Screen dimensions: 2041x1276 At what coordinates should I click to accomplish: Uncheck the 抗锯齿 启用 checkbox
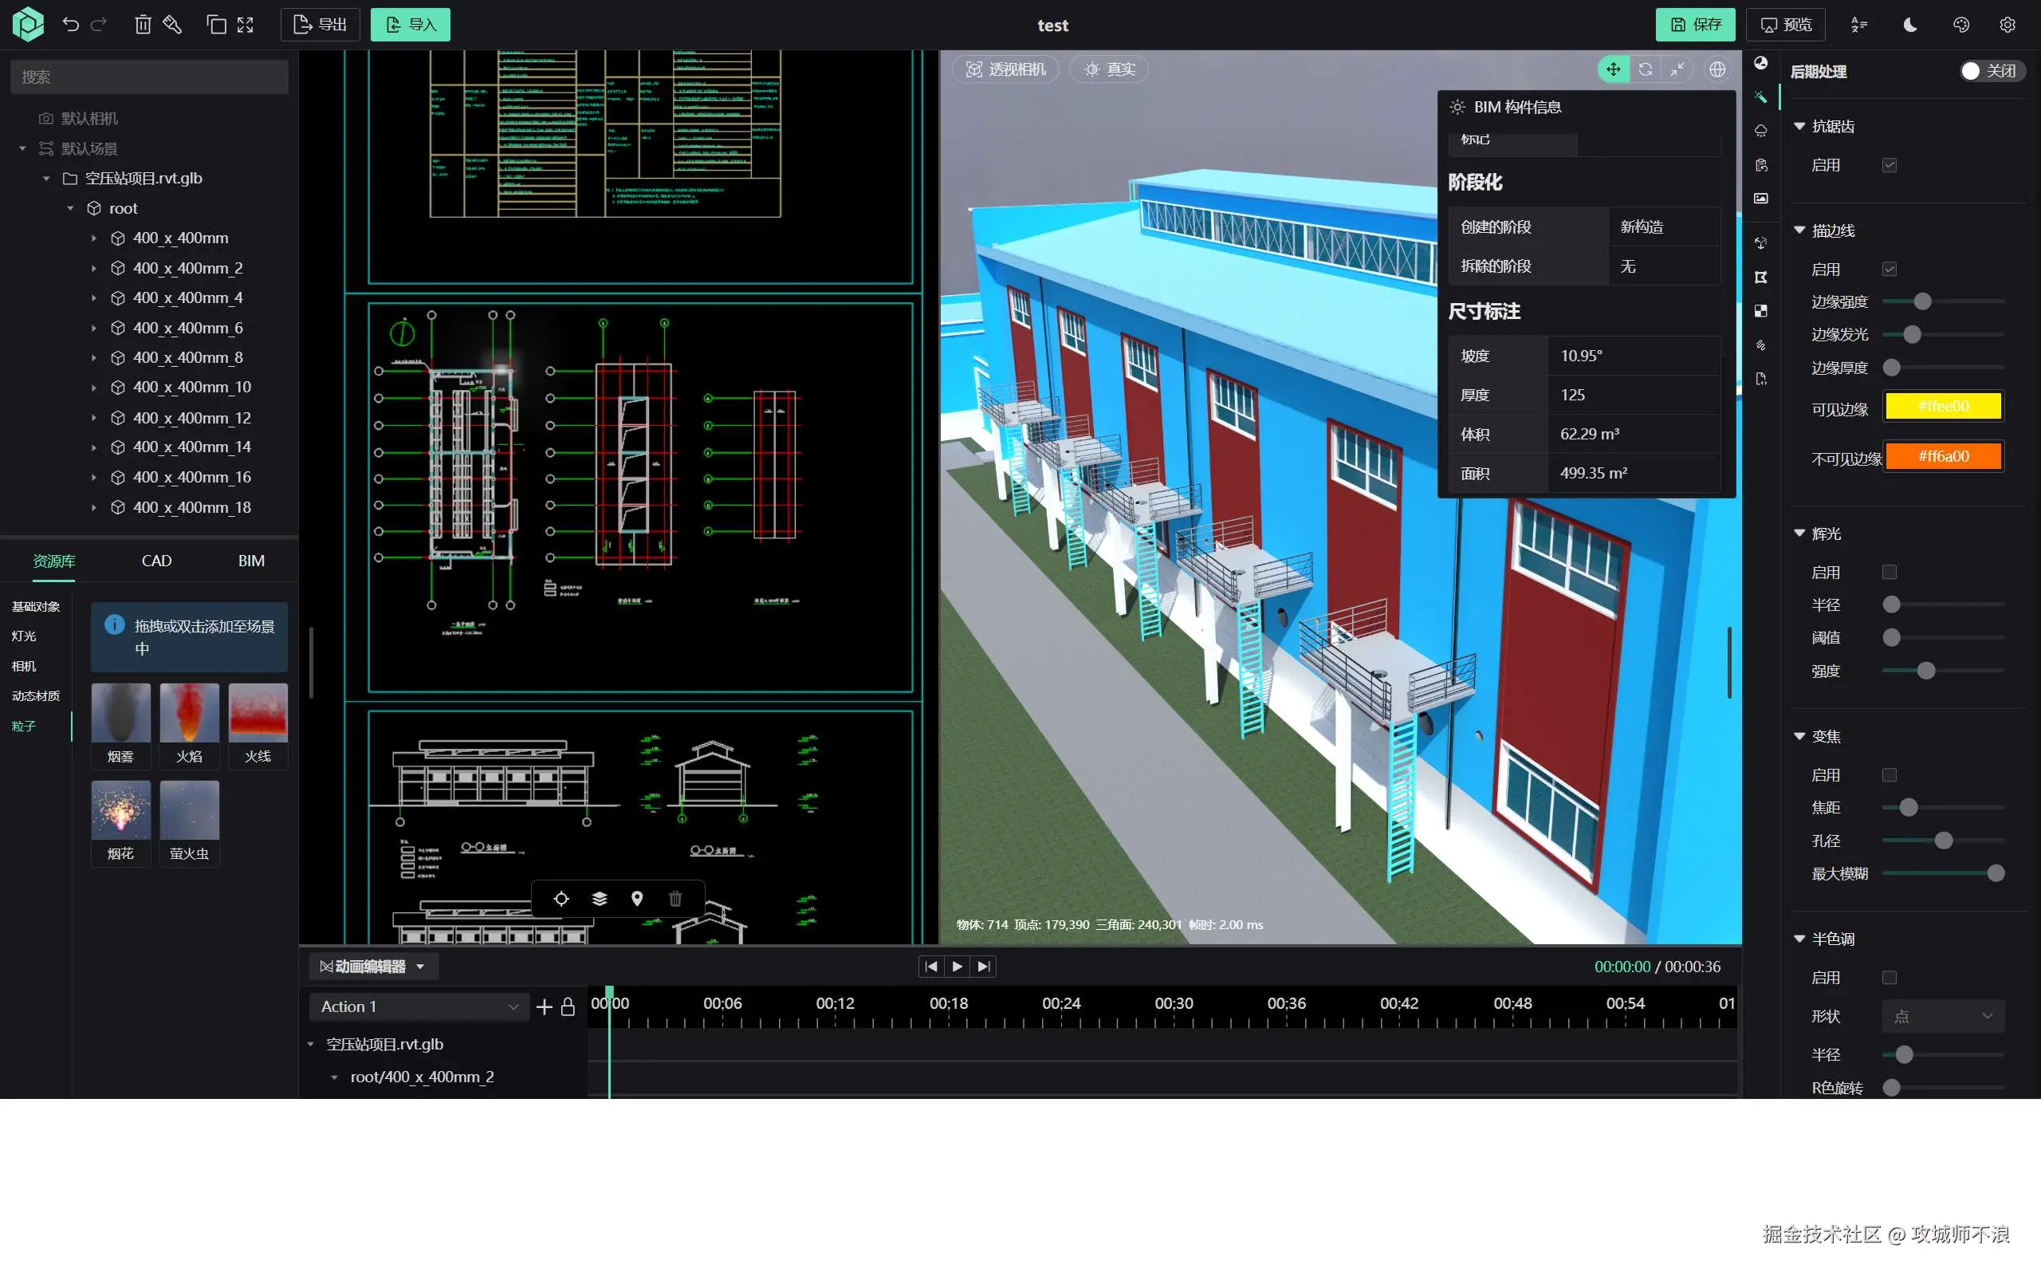point(1890,165)
